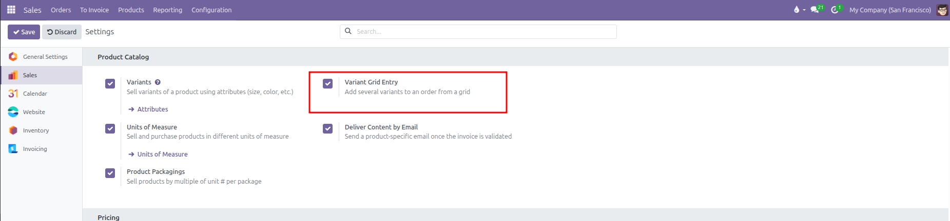Focus the settings Search field
This screenshot has width=950, height=221.
478,31
